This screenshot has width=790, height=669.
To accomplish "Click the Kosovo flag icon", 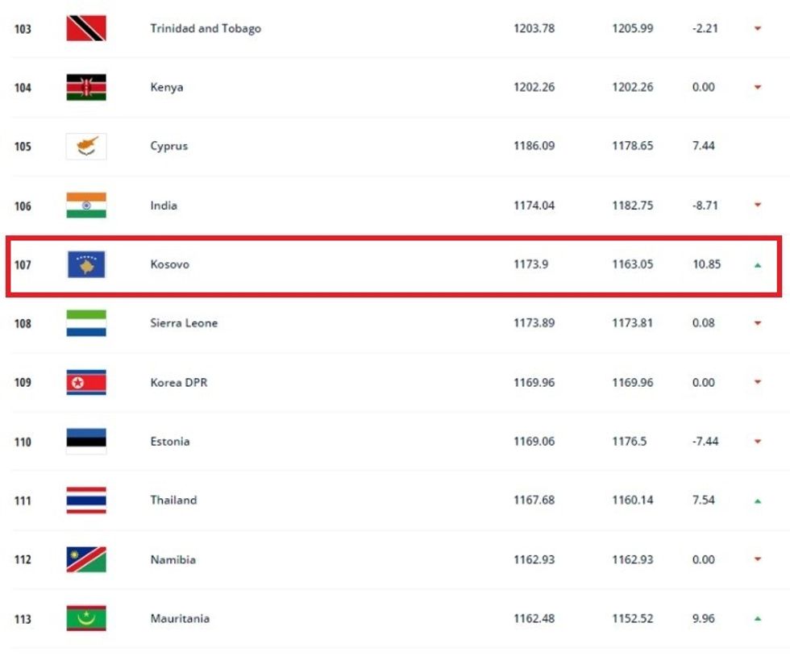I will click(86, 264).
